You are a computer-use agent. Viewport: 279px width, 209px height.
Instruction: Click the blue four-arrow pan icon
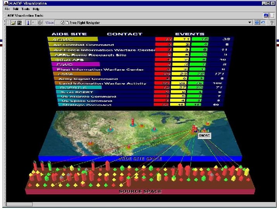(x=257, y=22)
